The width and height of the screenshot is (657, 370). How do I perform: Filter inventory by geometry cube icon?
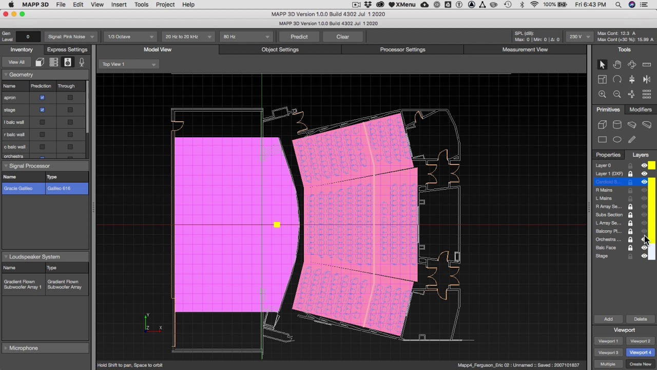click(40, 62)
